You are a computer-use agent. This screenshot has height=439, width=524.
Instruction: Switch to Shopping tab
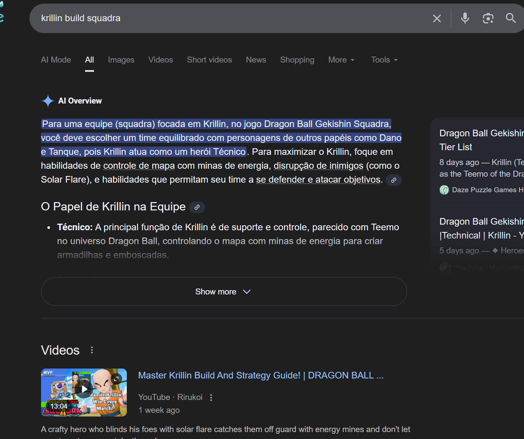click(297, 60)
